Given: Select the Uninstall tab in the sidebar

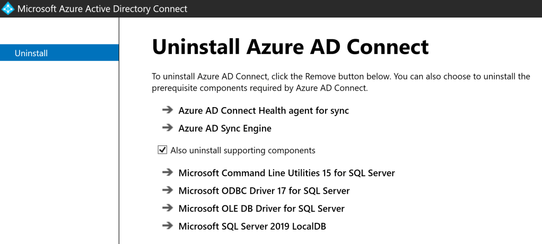Looking at the screenshot, I should (x=59, y=53).
